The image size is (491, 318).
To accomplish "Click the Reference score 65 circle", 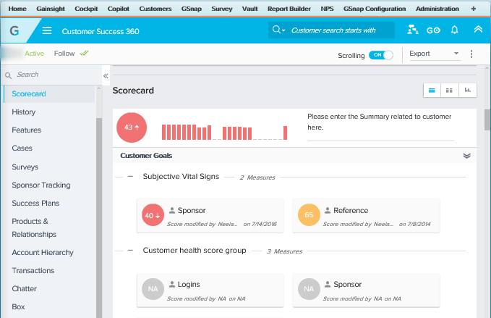I will (x=309, y=215).
